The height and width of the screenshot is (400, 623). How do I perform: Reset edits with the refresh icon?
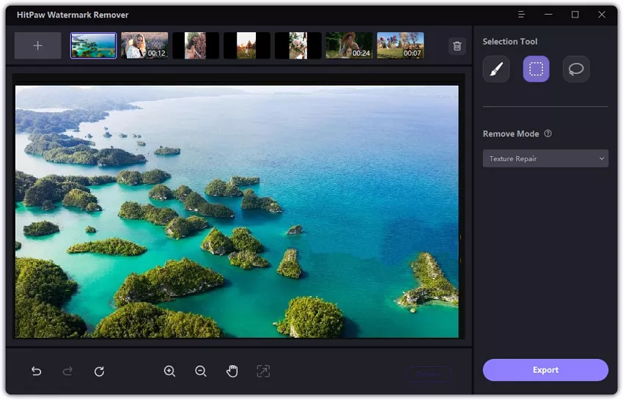pyautogui.click(x=100, y=371)
